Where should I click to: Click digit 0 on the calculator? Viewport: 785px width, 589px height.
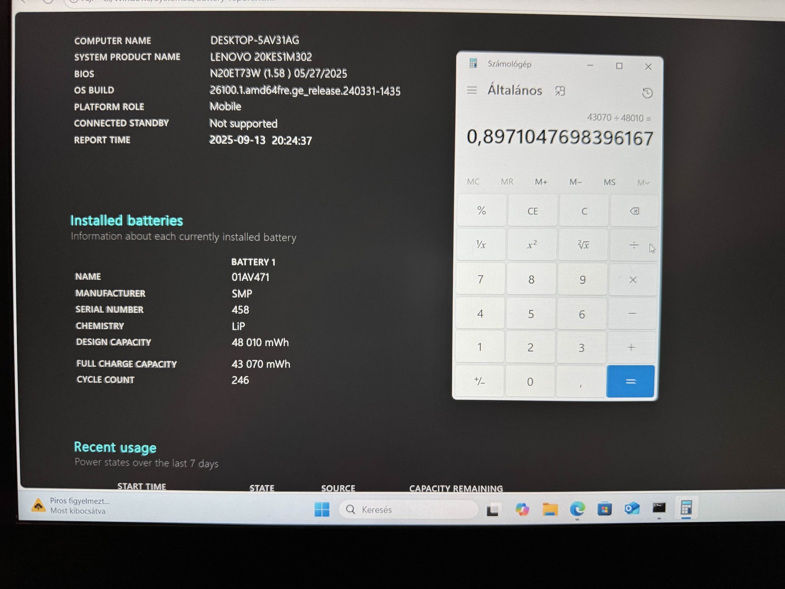(530, 381)
